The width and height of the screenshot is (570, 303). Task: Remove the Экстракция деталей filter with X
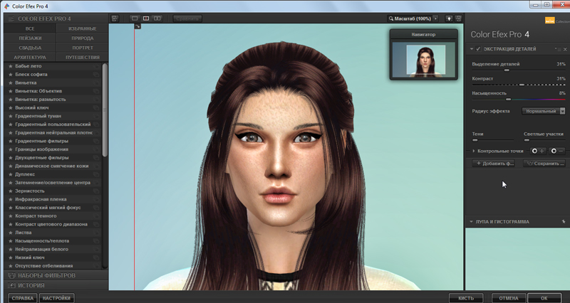(565, 49)
